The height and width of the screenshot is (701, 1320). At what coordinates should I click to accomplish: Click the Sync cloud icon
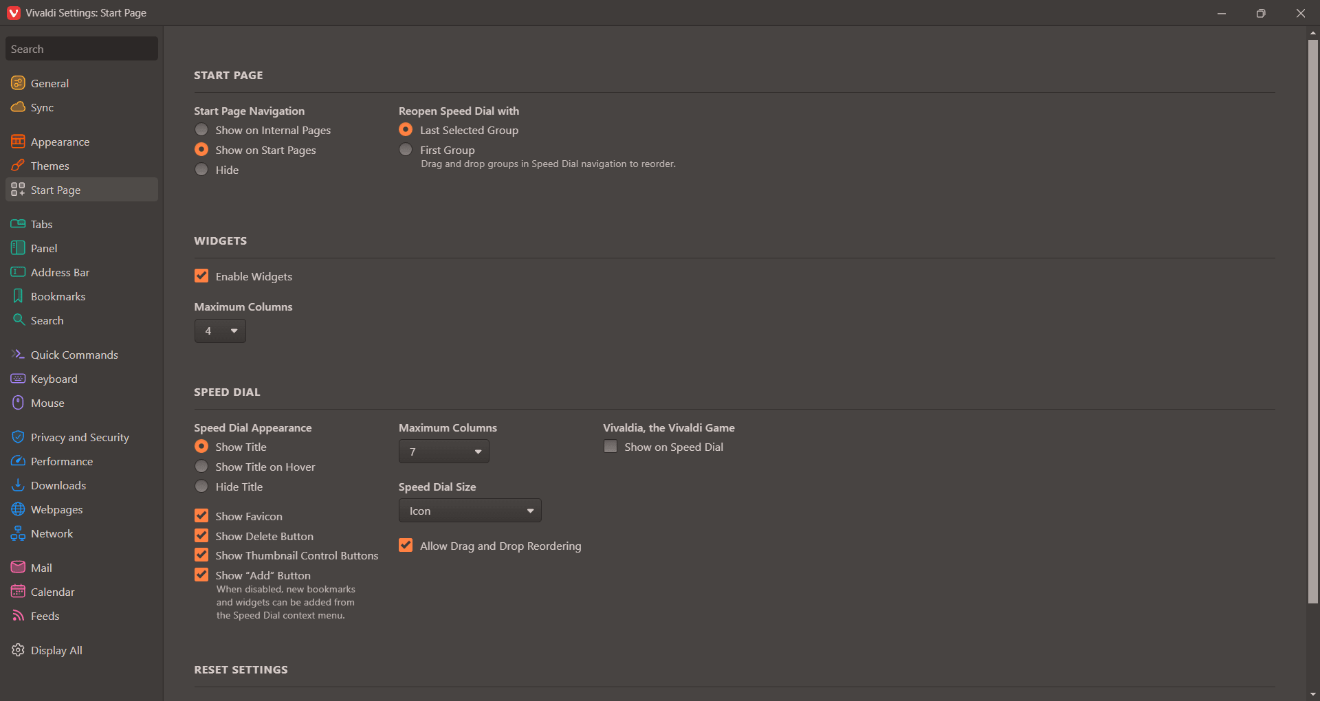tap(18, 107)
